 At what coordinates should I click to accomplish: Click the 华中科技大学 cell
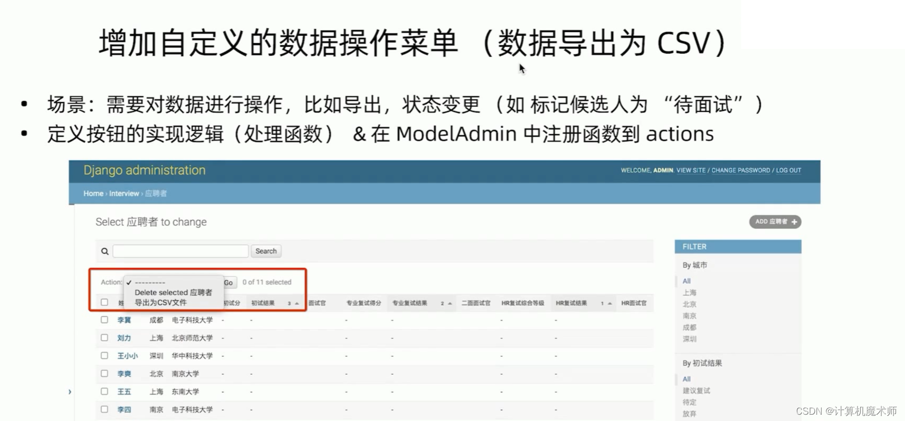(x=192, y=356)
